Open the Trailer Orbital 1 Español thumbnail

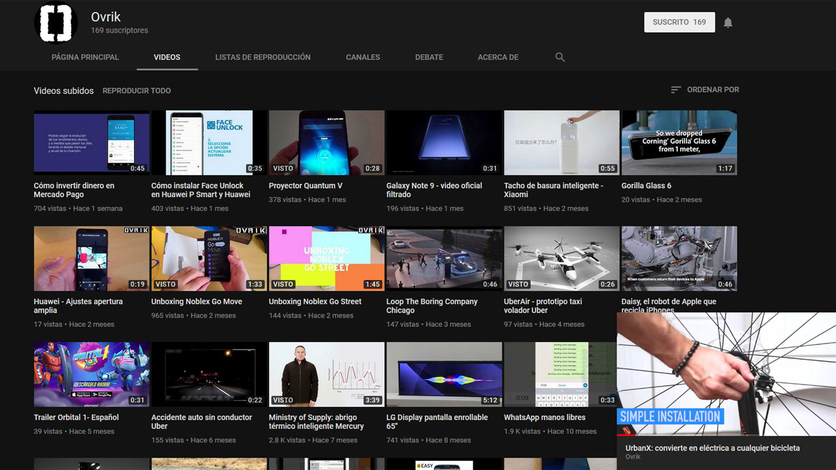click(x=91, y=374)
